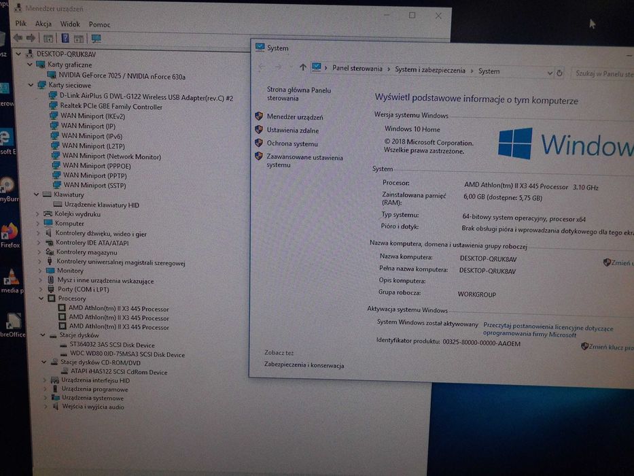
Task: Click the help question mark toolbar icon
Action: [x=65, y=39]
